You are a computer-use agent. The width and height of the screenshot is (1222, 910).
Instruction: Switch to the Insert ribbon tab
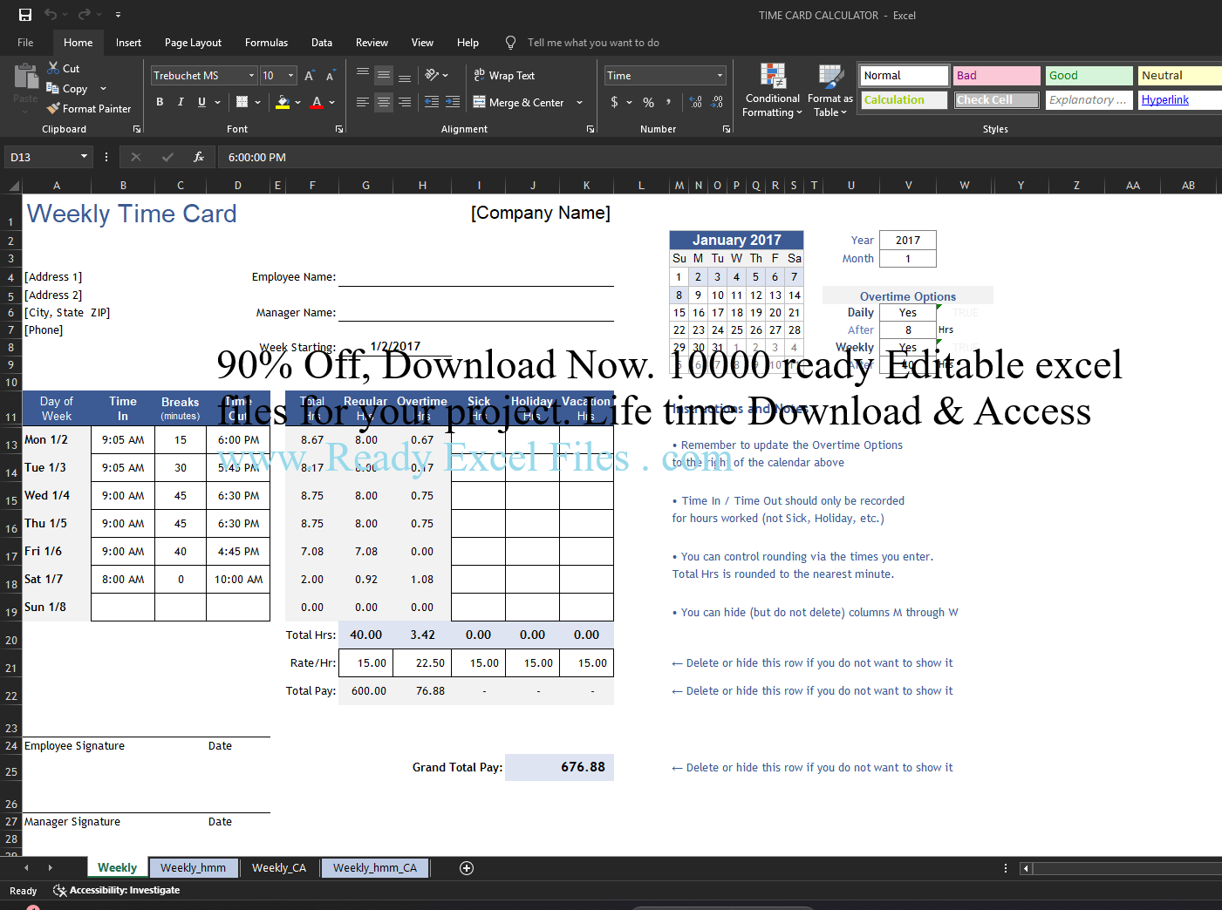(x=128, y=42)
